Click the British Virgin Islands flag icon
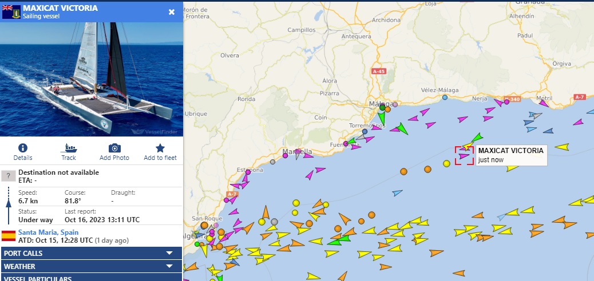The height and width of the screenshot is (281, 594). (11, 12)
